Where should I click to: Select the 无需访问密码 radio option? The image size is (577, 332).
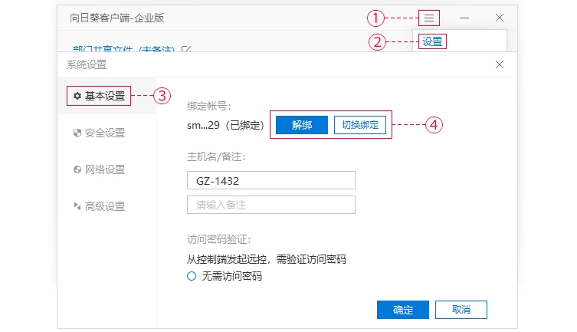[192, 276]
